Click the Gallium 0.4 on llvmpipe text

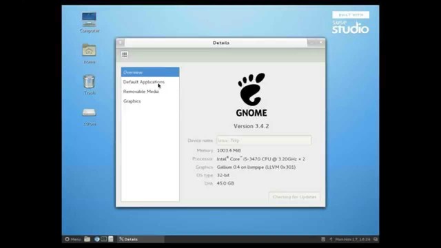pyautogui.click(x=256, y=167)
